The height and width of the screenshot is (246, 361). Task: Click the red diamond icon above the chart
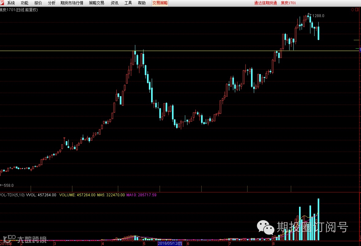352,9
